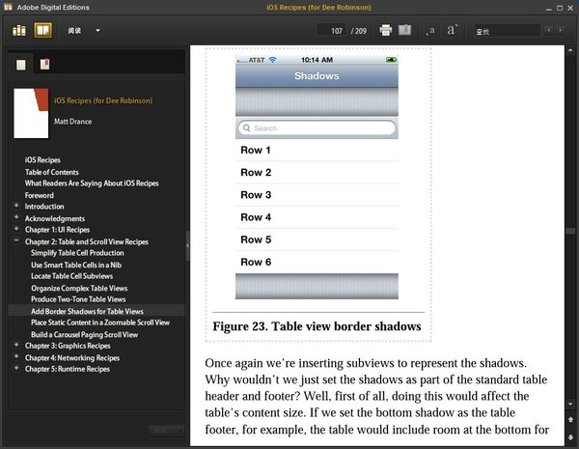
Task: Expand the Introduction section
Action: 16,205
